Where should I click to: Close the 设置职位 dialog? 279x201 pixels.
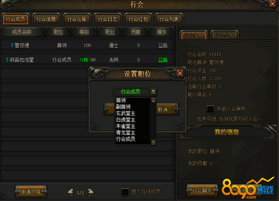pyautogui.click(x=180, y=73)
